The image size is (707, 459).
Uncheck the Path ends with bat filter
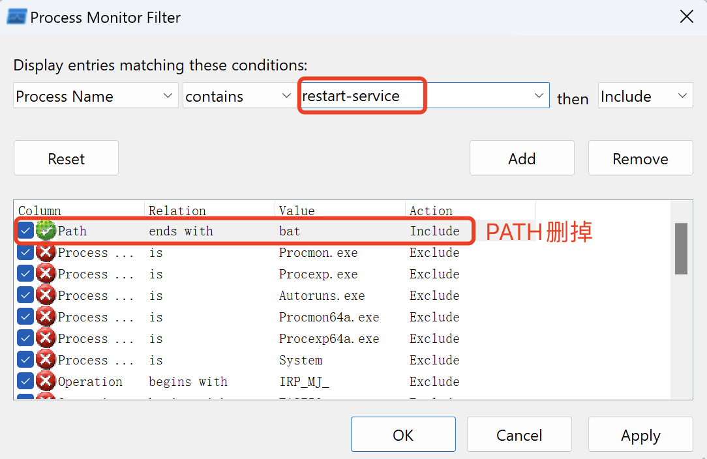[x=25, y=231]
